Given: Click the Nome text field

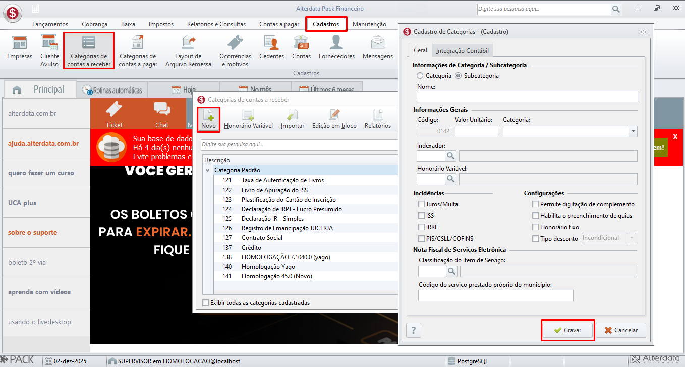Looking at the screenshot, I should pyautogui.click(x=527, y=96).
